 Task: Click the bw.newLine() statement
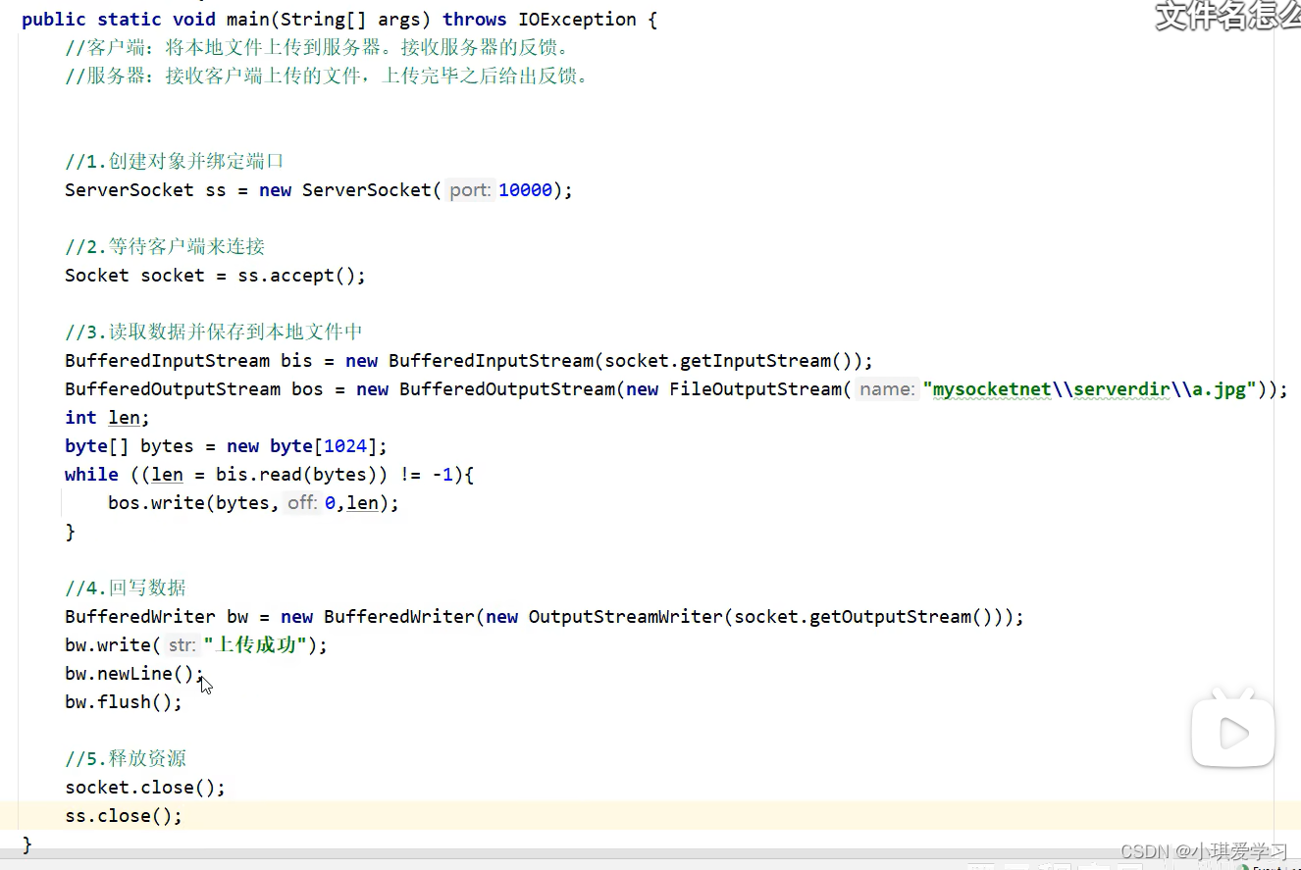point(134,673)
